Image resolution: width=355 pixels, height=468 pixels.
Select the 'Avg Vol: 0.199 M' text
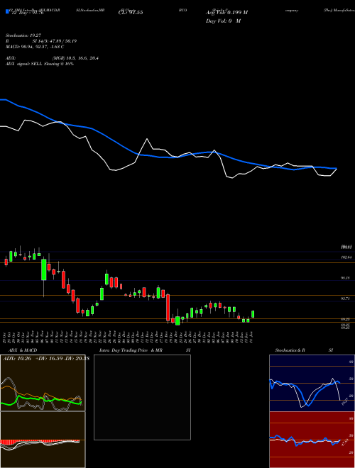coord(226,13)
